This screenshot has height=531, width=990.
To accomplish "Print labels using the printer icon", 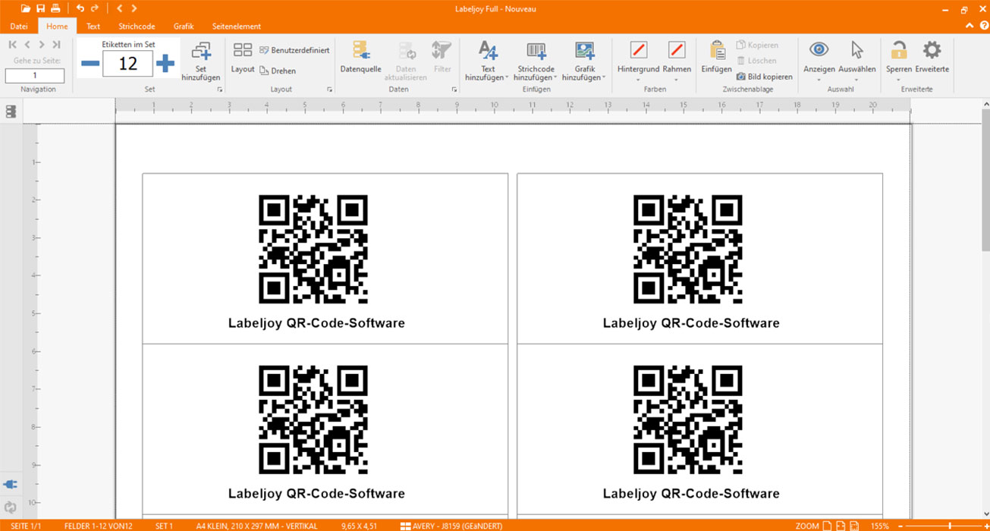I will (x=55, y=8).
